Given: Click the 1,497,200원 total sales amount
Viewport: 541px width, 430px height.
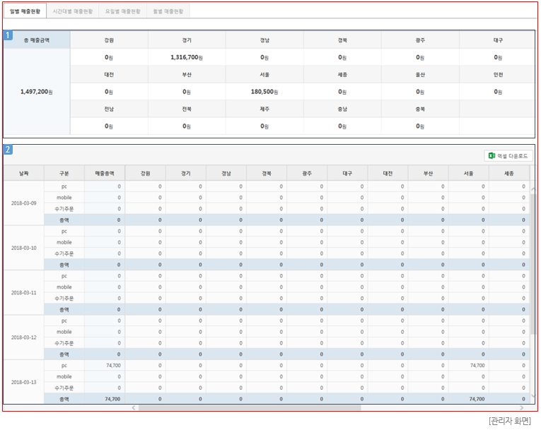Looking at the screenshot, I should click(36, 92).
